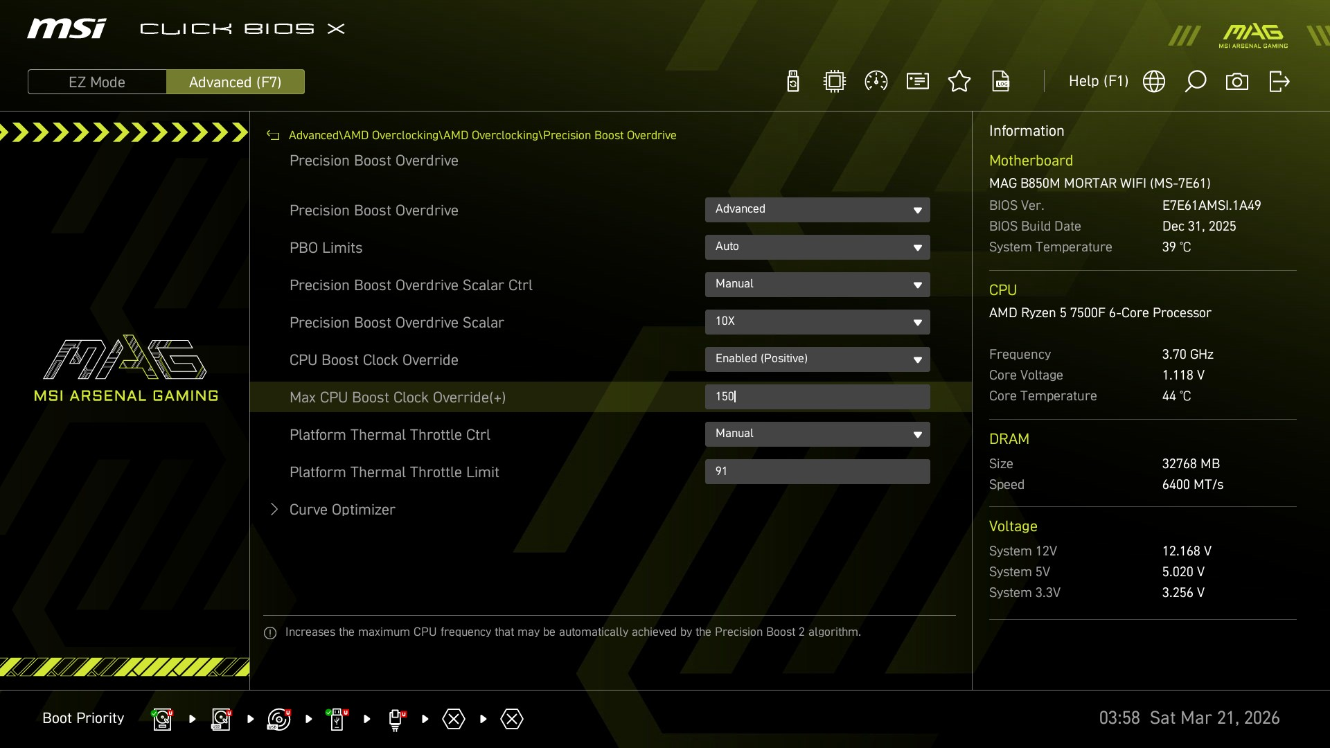Click the 6400 MT/s DRAM speed value

(x=1193, y=485)
